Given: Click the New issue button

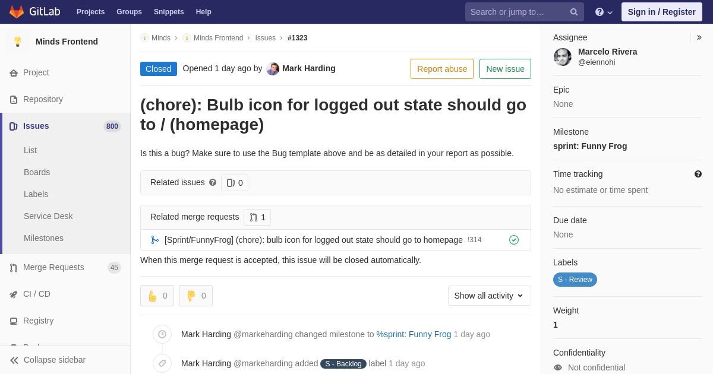Looking at the screenshot, I should tap(505, 69).
